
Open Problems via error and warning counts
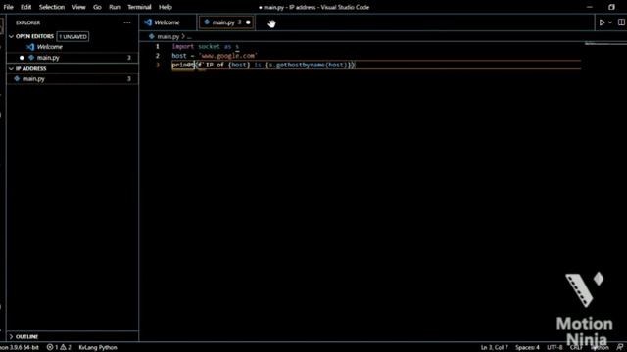pyautogui.click(x=59, y=348)
